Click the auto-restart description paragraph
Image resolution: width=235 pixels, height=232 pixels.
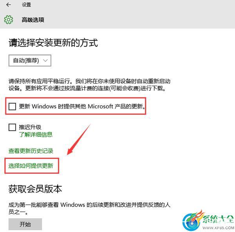[89, 85]
